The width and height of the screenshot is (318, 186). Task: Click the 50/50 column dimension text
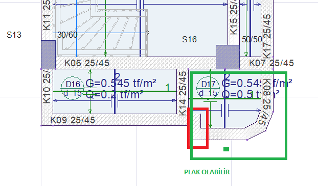[x=252, y=39]
